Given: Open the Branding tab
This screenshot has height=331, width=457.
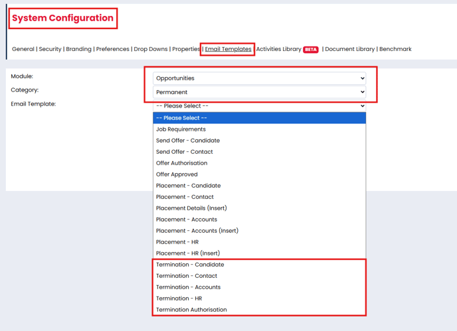Looking at the screenshot, I should 78,49.
